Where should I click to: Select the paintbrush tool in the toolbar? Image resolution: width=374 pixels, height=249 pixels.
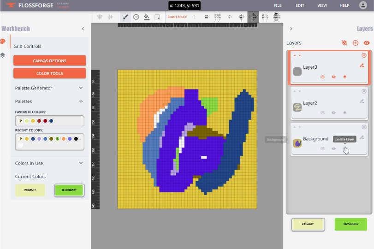[x=125, y=17]
